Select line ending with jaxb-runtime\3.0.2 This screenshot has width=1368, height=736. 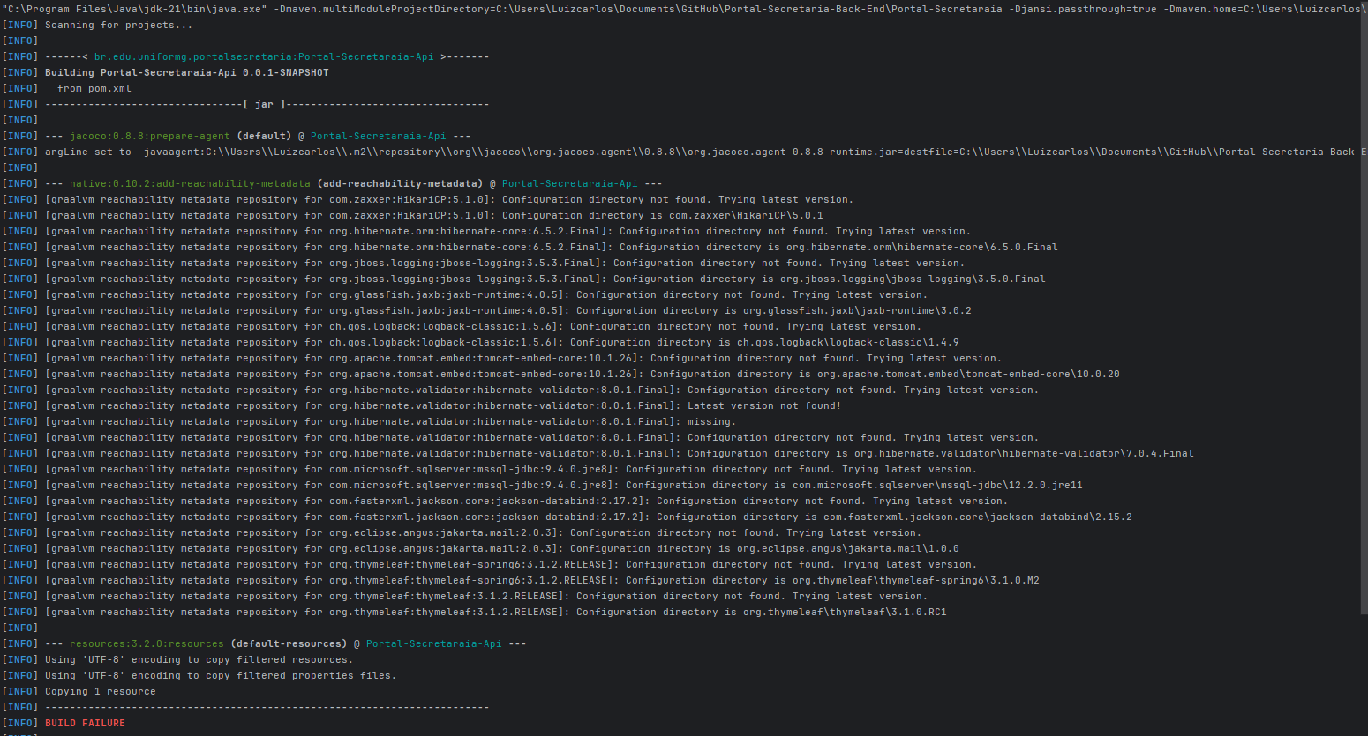coord(486,310)
